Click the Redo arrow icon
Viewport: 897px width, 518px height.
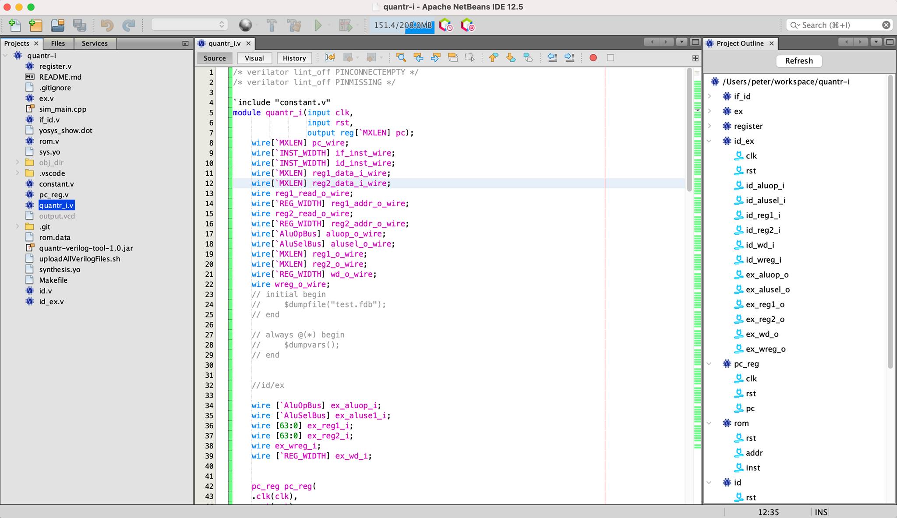[x=128, y=25]
